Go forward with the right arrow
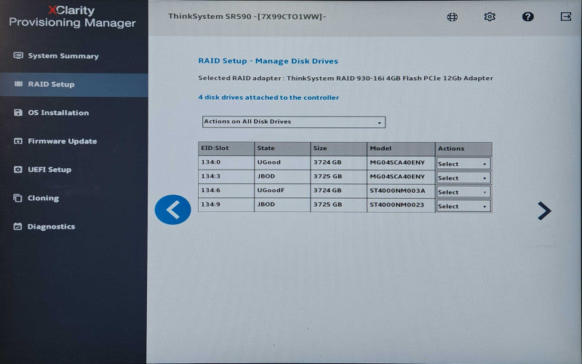Screen dimensions: 582x364 tap(544, 211)
